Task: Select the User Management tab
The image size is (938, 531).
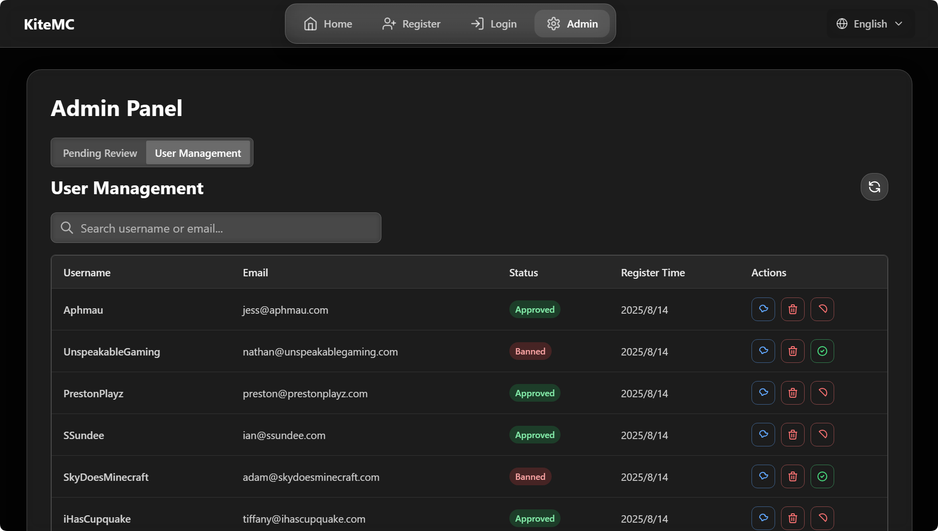Action: pyautogui.click(x=198, y=153)
